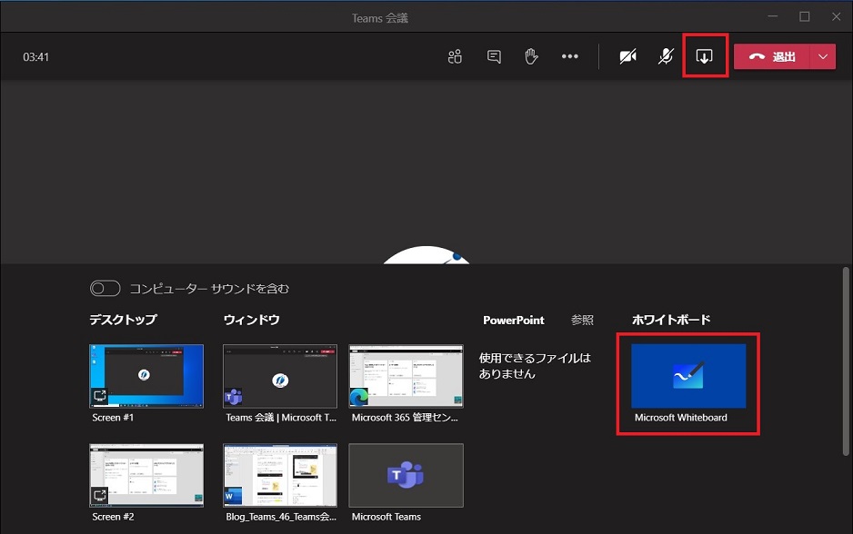This screenshot has width=853, height=534.
Task: Share the Blog_Teams_46 Word document window
Action: tap(280, 475)
